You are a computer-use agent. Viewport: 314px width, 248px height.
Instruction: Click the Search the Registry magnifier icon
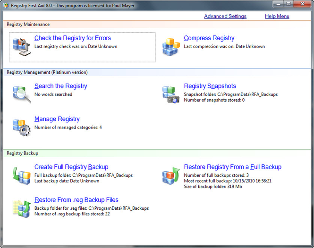[22, 95]
